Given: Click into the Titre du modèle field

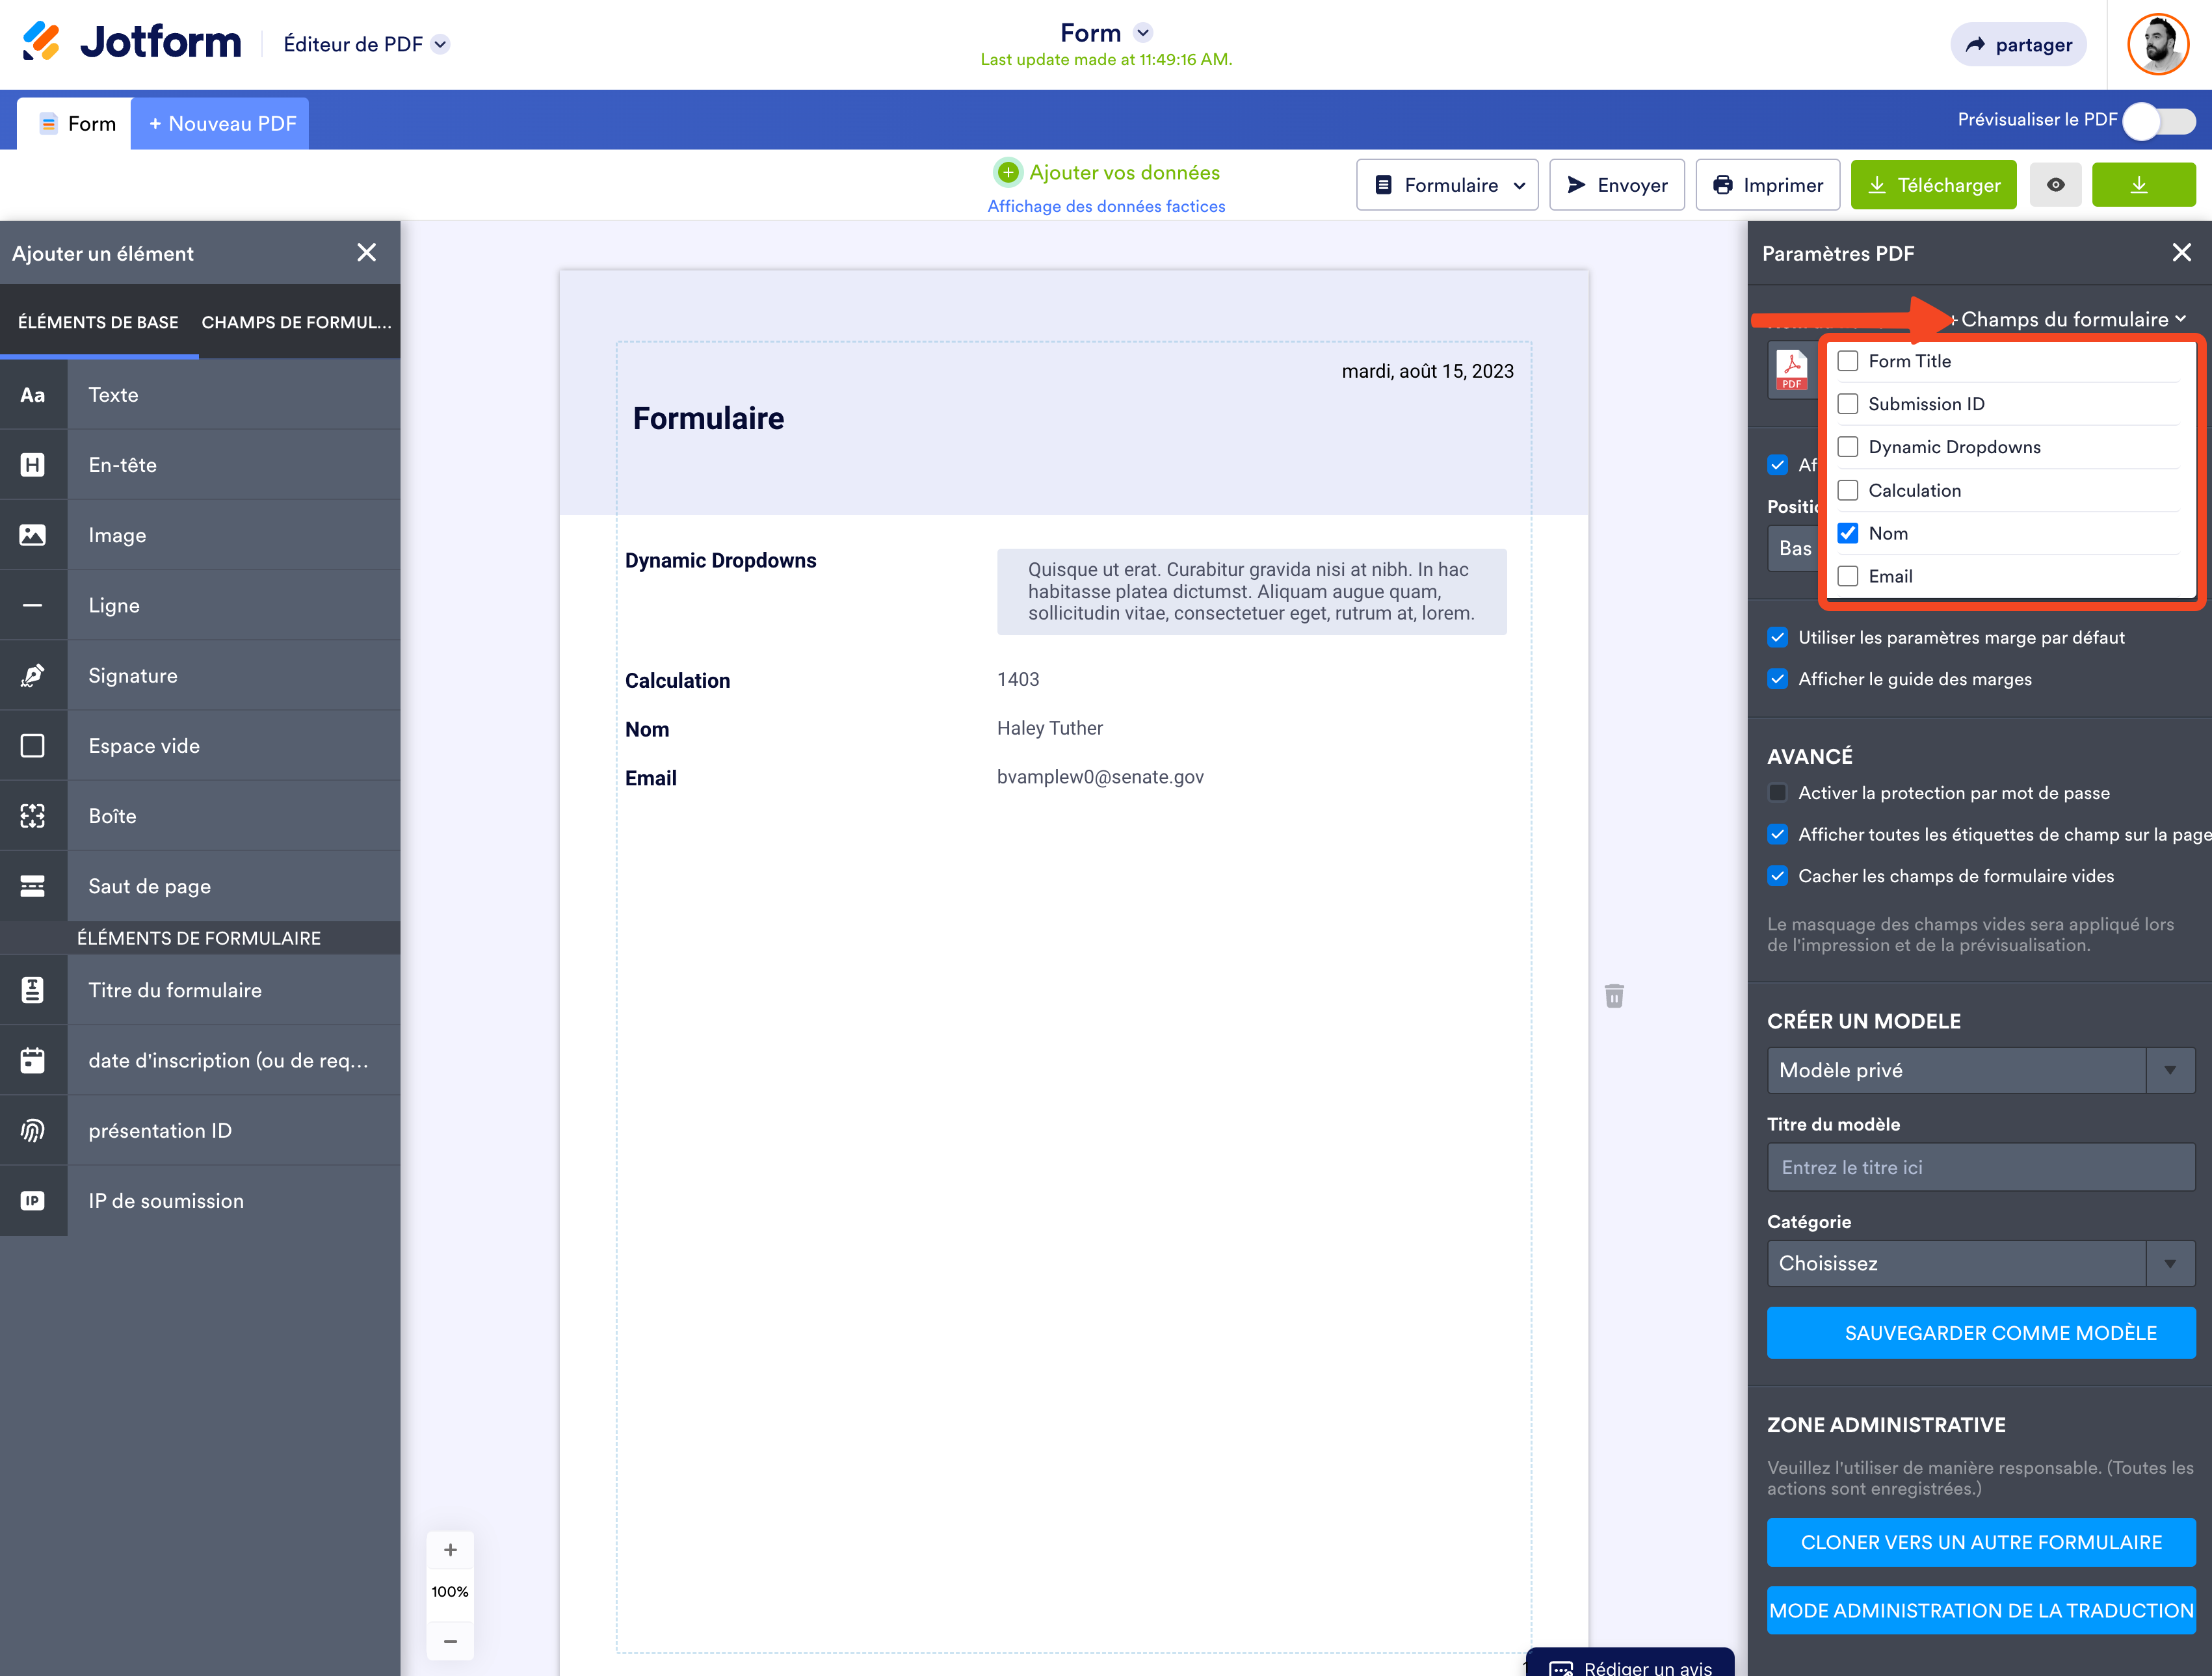Looking at the screenshot, I should click(1980, 1167).
